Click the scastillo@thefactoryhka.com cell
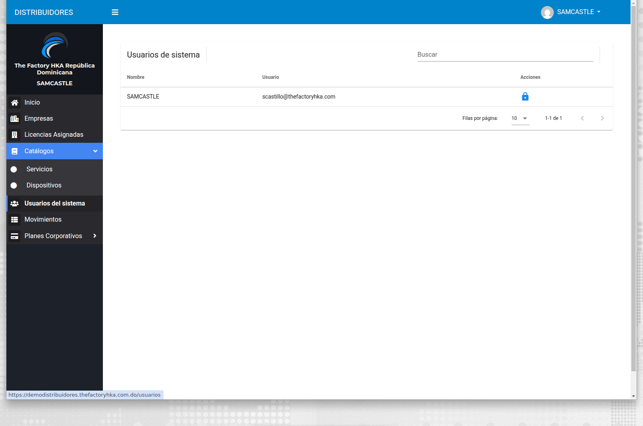The width and height of the screenshot is (643, 426). tap(299, 97)
